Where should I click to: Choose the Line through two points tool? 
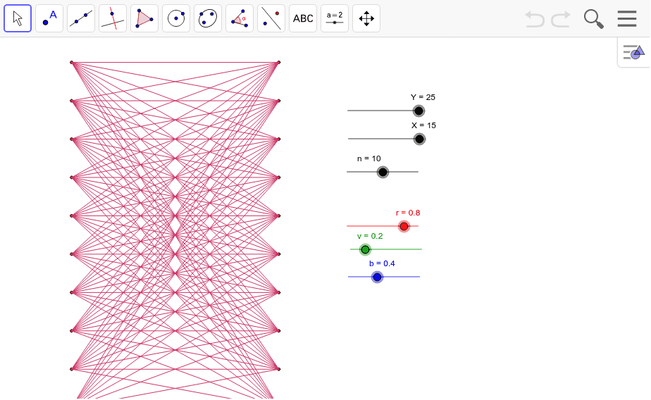coord(81,18)
